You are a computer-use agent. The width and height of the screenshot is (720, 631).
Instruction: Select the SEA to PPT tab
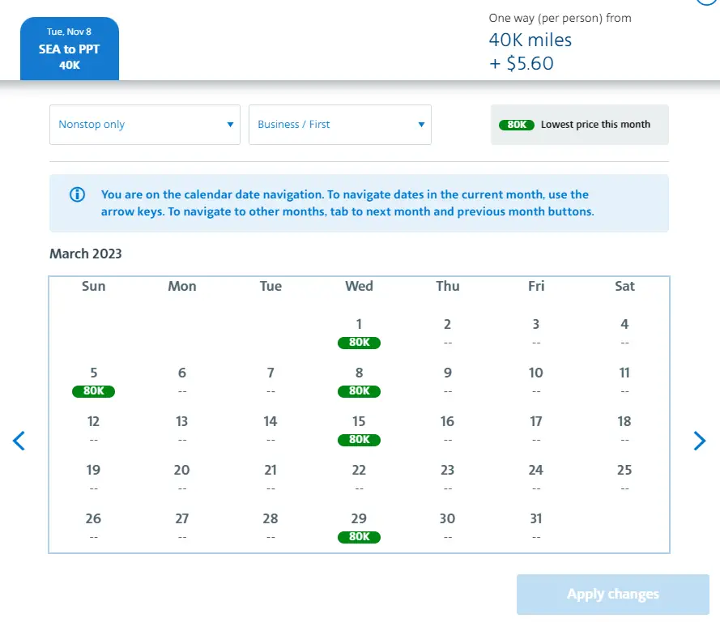70,49
